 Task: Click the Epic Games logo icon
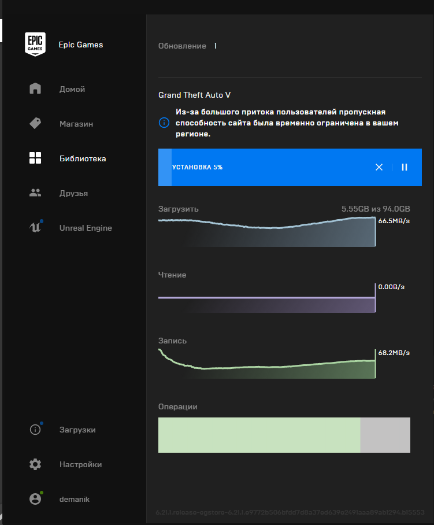[35, 45]
